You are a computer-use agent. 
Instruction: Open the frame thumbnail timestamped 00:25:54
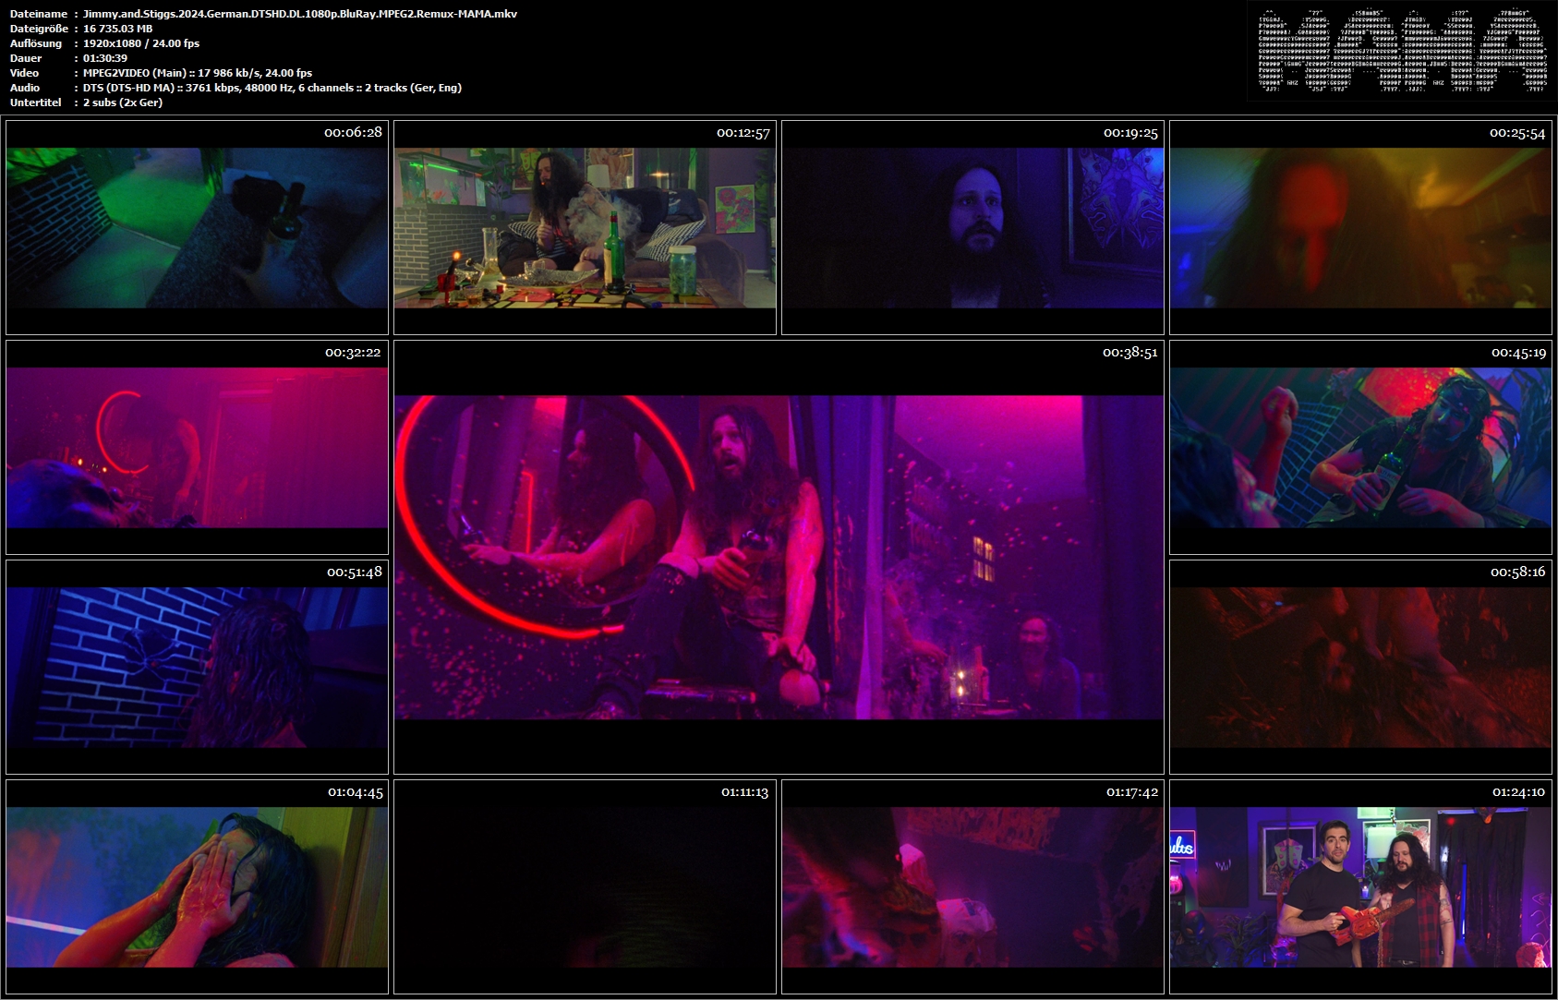[x=1360, y=227]
